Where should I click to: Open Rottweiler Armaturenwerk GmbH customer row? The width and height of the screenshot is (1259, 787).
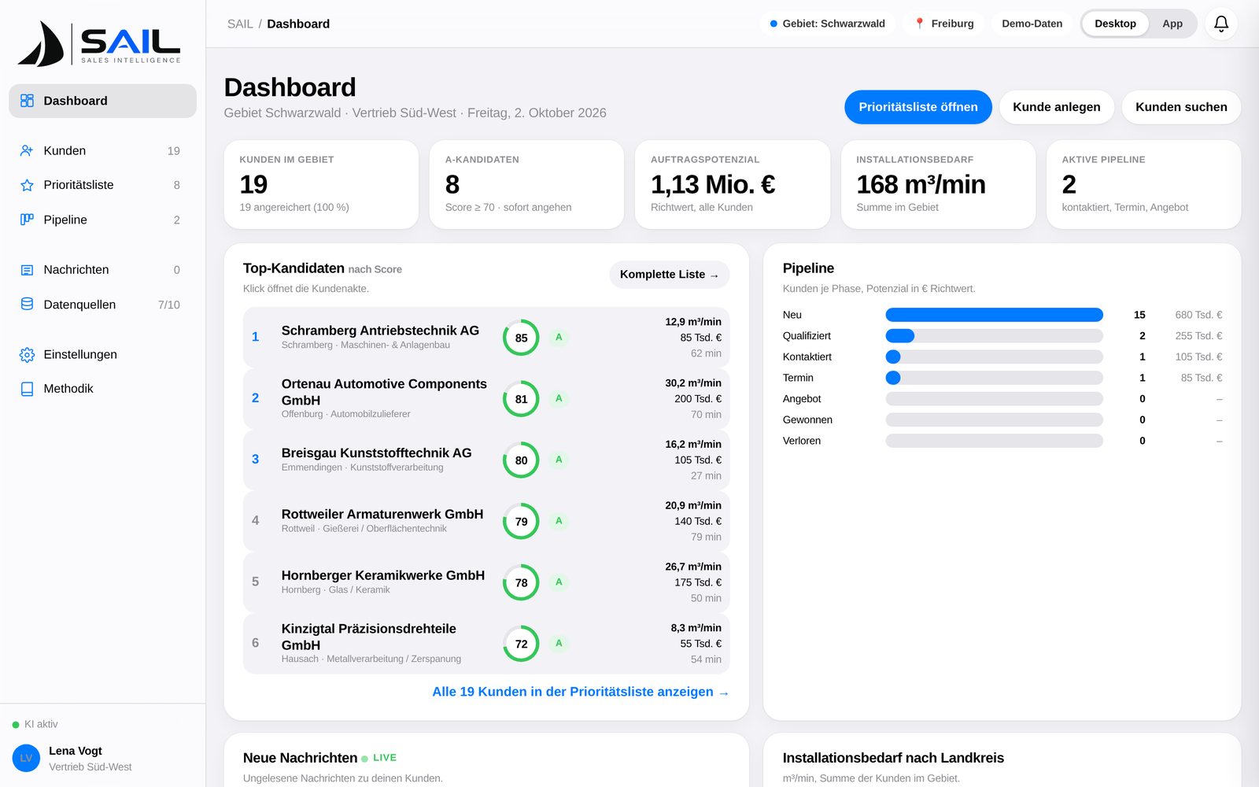tap(486, 521)
